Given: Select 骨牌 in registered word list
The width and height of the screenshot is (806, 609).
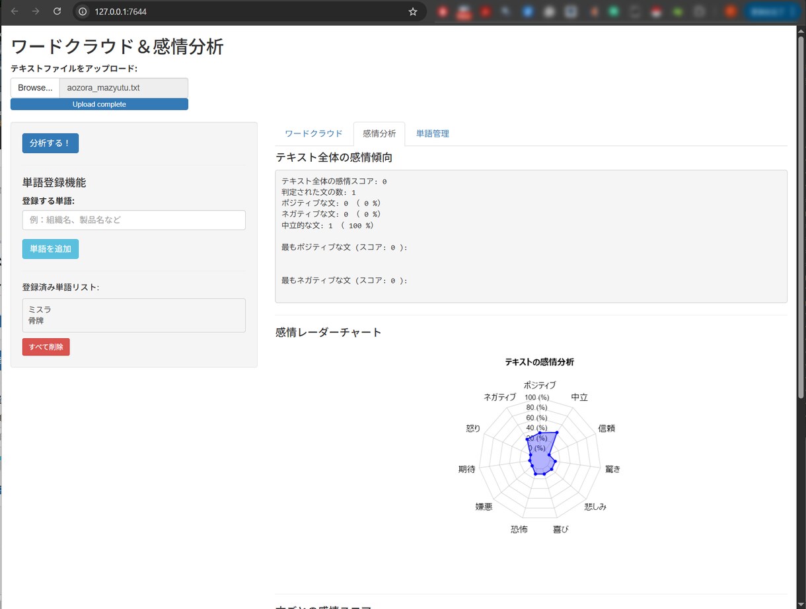Looking at the screenshot, I should point(36,320).
